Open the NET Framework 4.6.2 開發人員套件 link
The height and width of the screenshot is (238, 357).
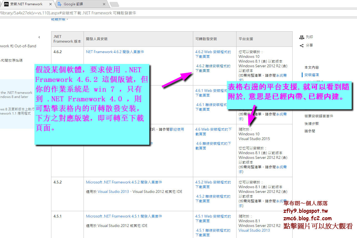115,52
